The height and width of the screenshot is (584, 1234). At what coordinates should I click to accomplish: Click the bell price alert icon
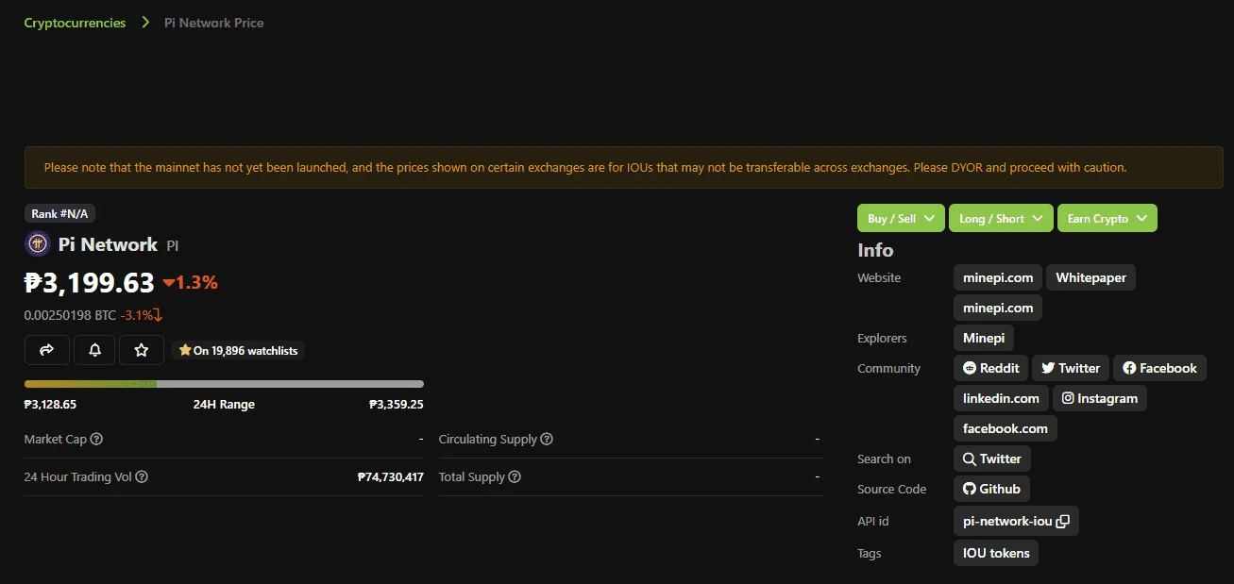coord(94,350)
